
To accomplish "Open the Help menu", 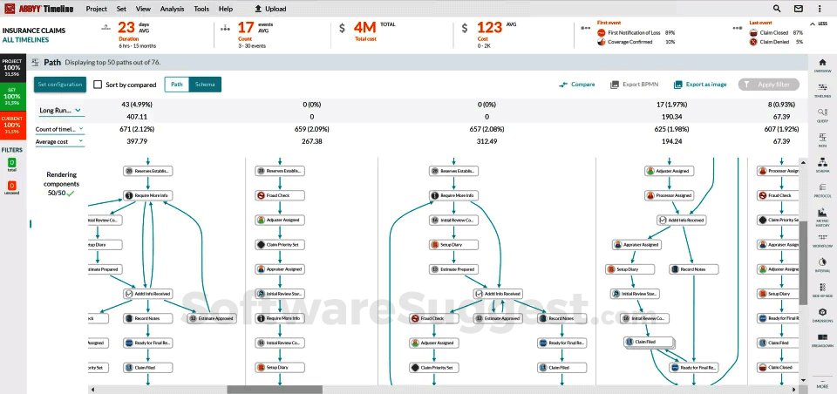I will click(x=226, y=9).
